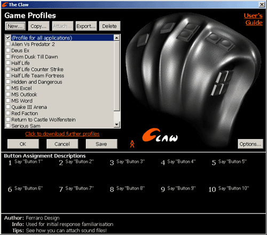The height and width of the screenshot is (235, 267).
Task: Check the Half Life profile checkbox
Action: (x=8, y=63)
